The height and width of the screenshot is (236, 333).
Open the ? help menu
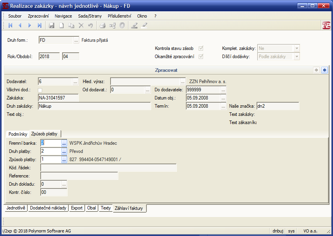pos(155,16)
